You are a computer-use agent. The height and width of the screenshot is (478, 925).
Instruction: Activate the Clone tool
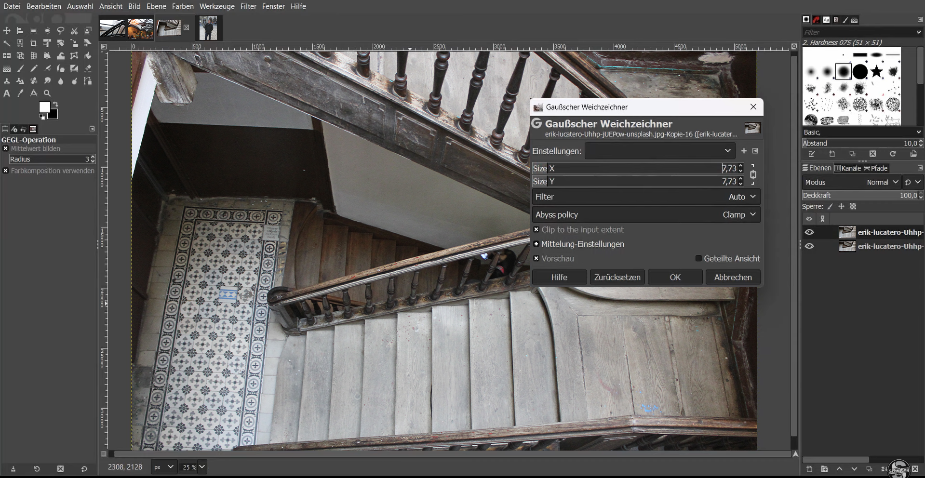point(7,81)
